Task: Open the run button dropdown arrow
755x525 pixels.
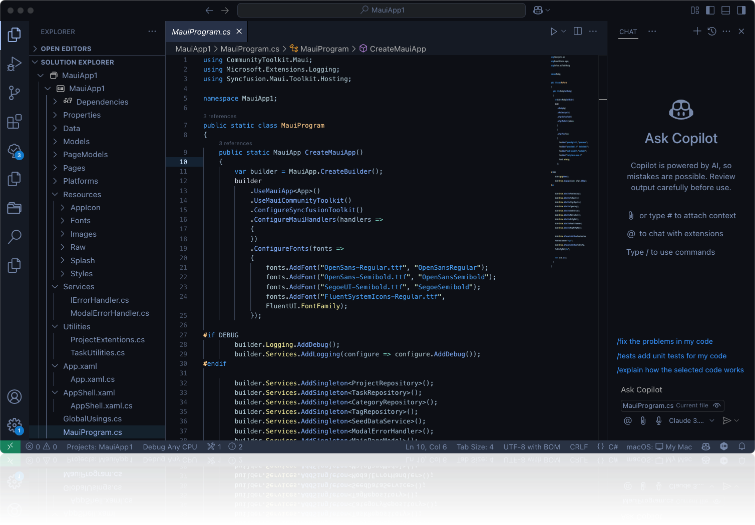Action: coord(564,32)
